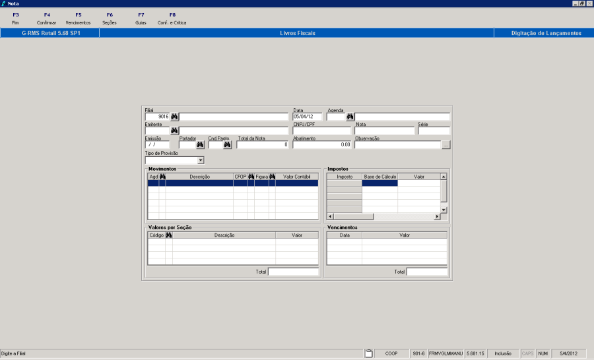Click the clipboard icon in status bar
594x360 pixels.
click(x=368, y=353)
